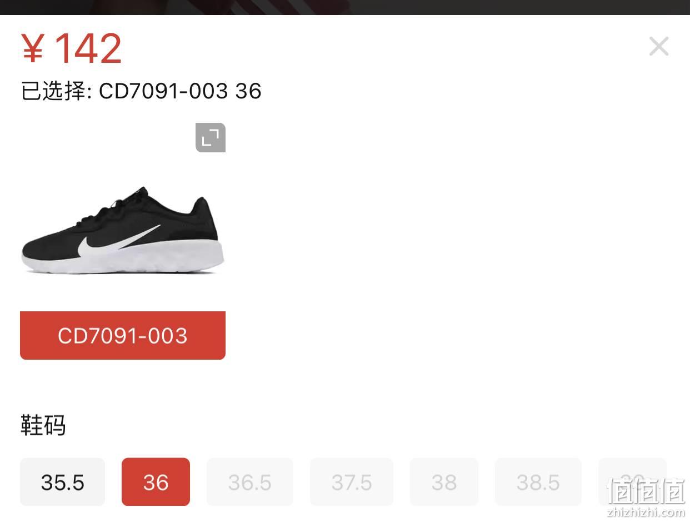
Task: Select the red CD7091-003 style option
Action: coord(123,335)
